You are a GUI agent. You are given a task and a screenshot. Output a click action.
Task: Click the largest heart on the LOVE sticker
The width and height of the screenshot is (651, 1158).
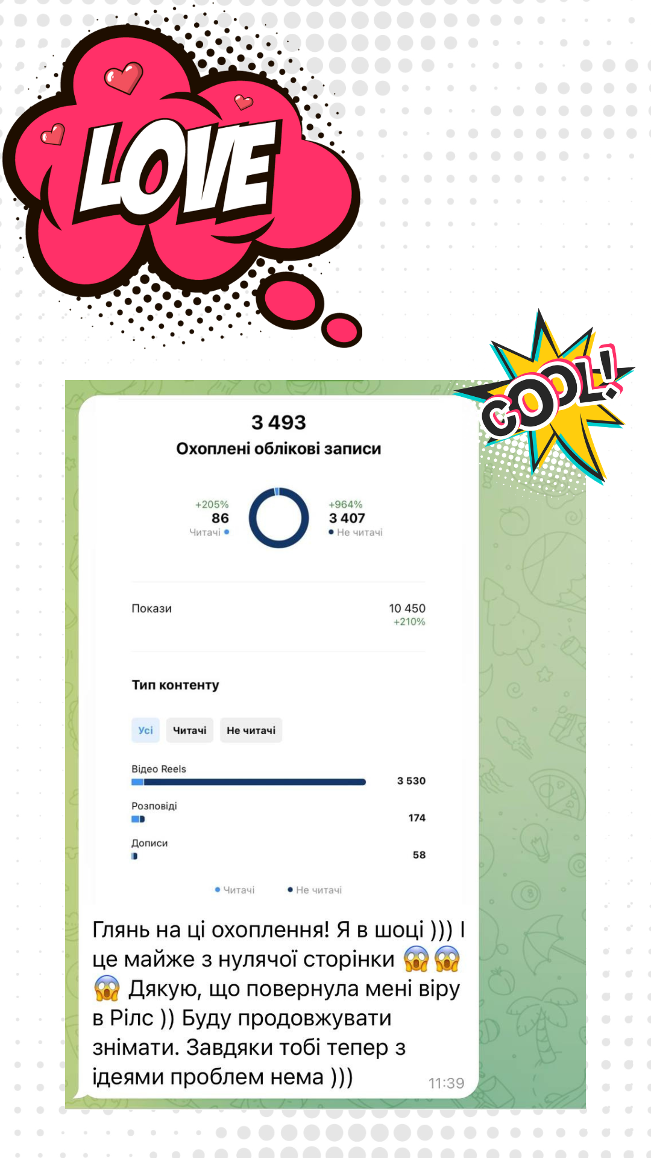124,78
